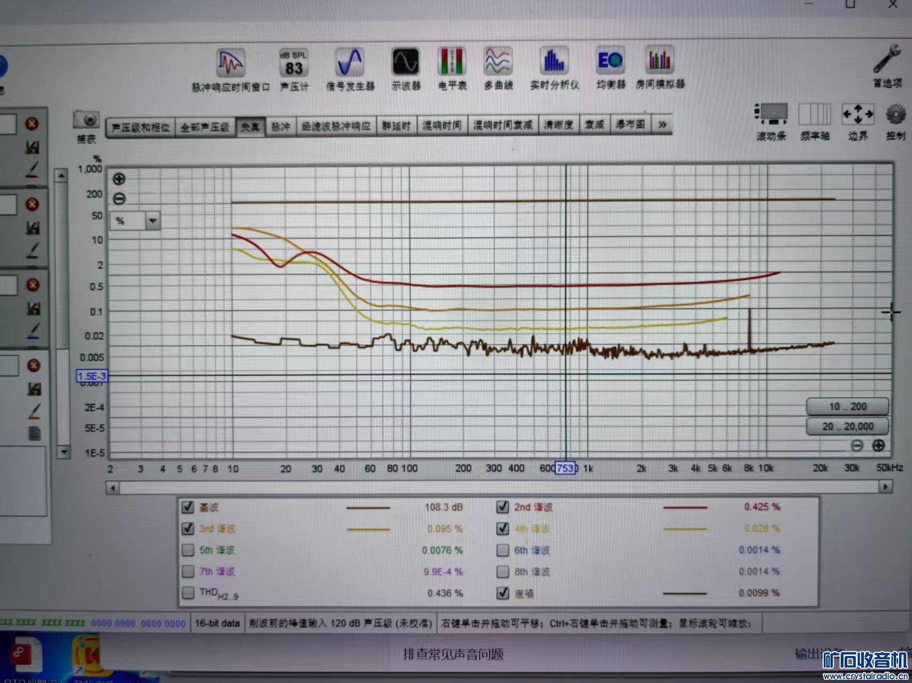Toggle the 频率轴 frequency axis icon
Image resolution: width=912 pixels, height=683 pixels.
(x=814, y=114)
